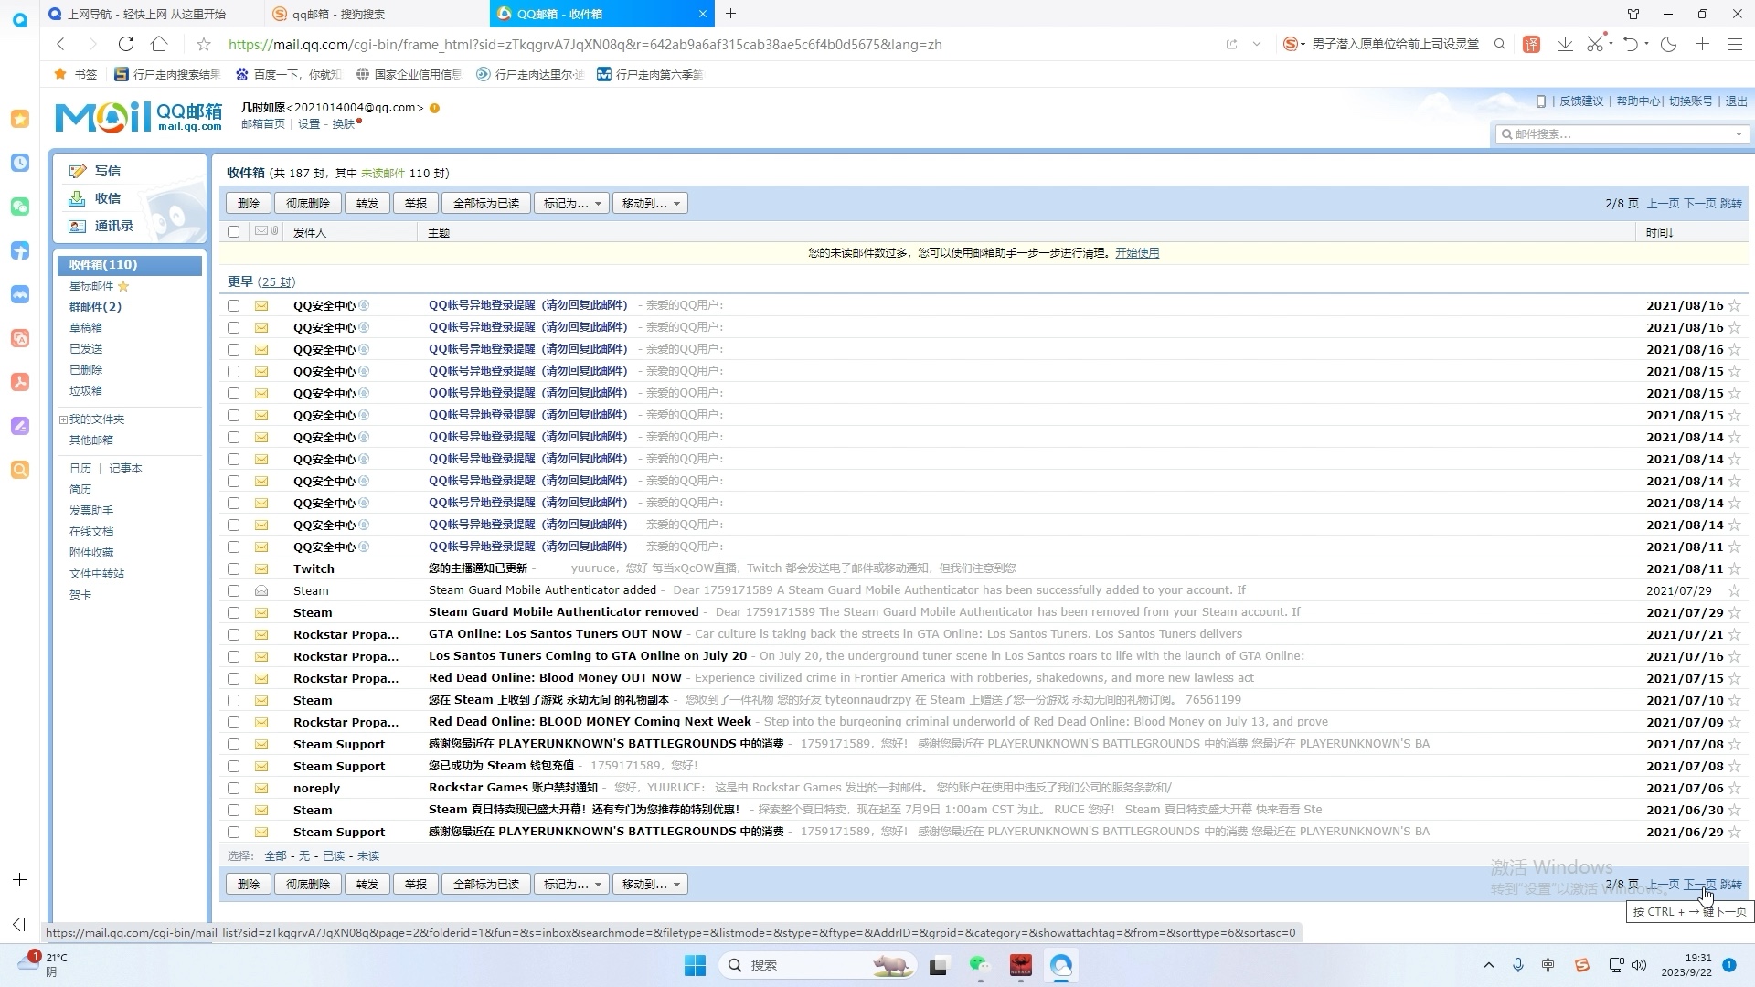Screen dimensions: 1755x987
Task: Click the microphone icon in system tray
Action: (x=1518, y=965)
